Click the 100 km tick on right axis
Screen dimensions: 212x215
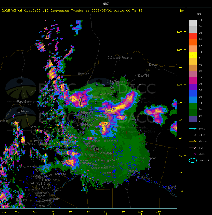(179, 102)
